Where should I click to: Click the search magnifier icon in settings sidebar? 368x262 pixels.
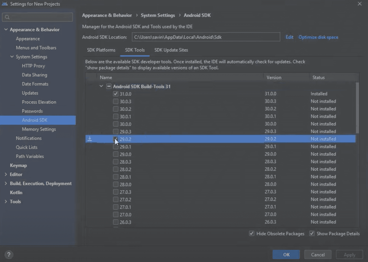click(x=7, y=17)
